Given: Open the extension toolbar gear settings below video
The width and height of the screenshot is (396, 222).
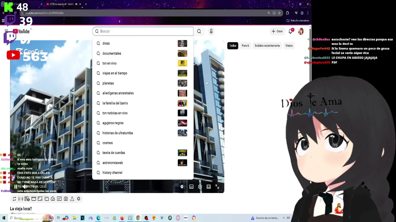Looking at the screenshot, I should (79, 199).
